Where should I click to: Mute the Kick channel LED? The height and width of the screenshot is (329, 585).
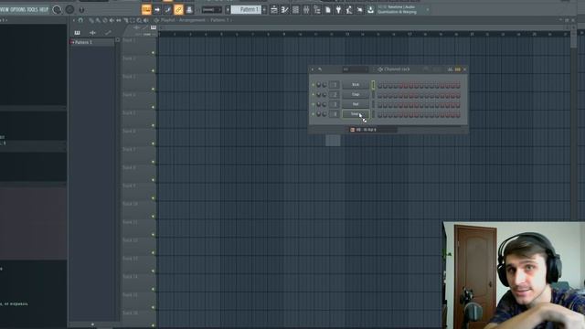(x=313, y=85)
